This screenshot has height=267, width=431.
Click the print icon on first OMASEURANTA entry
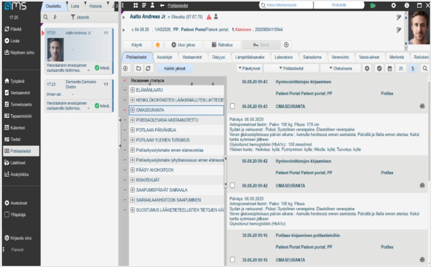[422, 106]
